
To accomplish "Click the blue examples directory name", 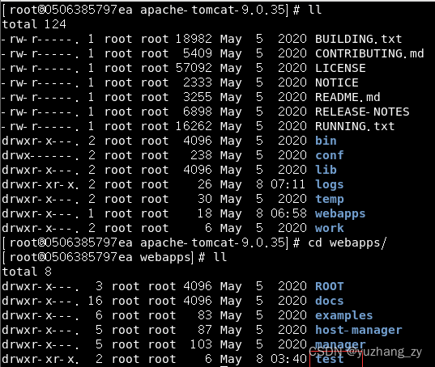I will click(x=343, y=316).
